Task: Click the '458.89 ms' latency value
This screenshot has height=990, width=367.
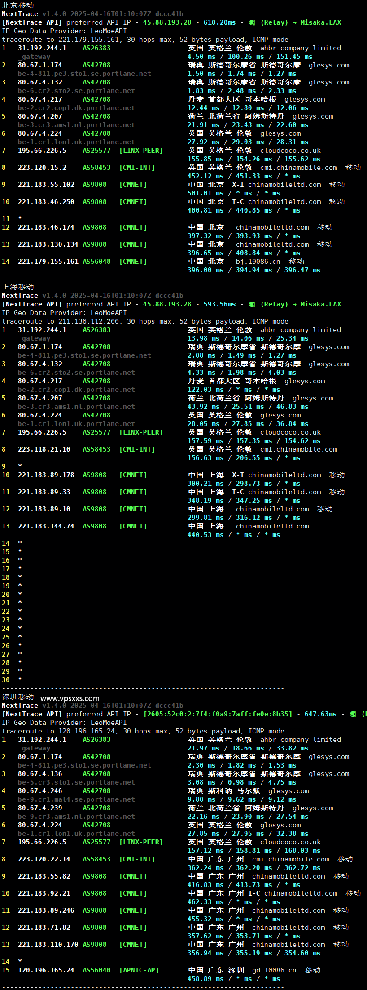Action: (205, 979)
